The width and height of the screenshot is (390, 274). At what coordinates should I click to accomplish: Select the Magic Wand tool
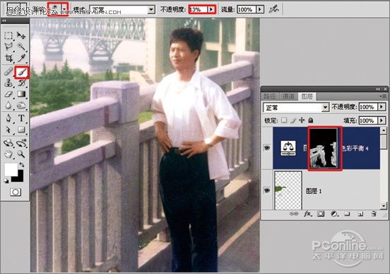pyautogui.click(x=21, y=46)
